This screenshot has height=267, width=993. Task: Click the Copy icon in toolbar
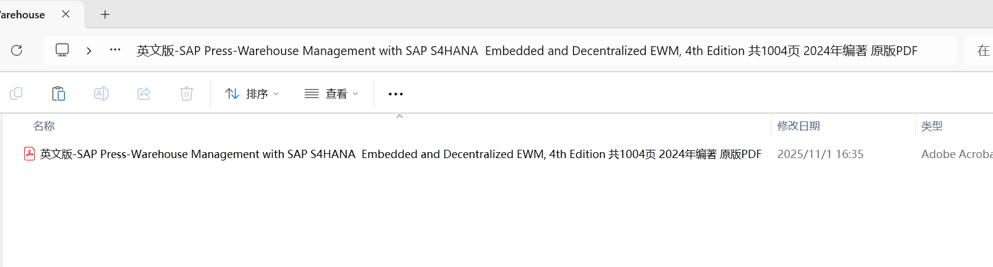coord(16,94)
